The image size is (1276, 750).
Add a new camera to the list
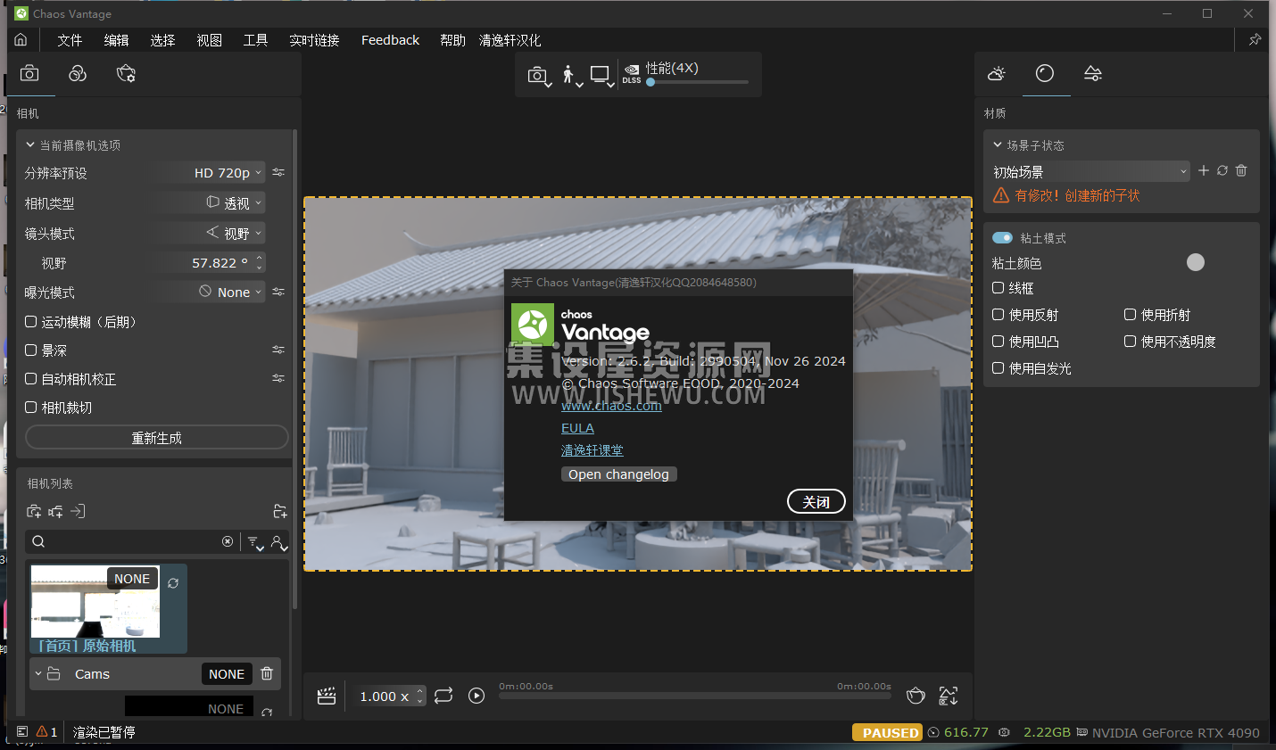34,511
